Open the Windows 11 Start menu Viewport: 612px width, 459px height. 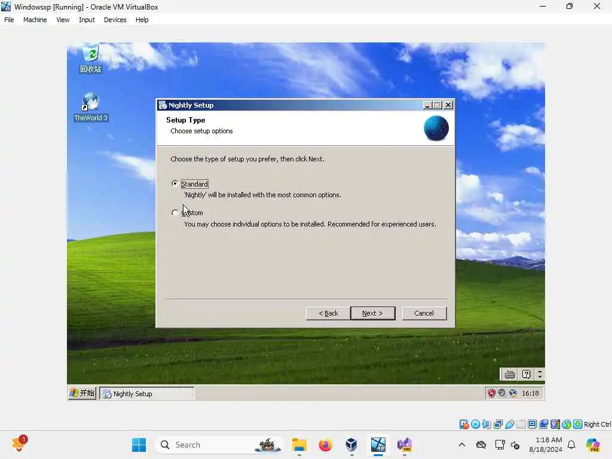click(139, 445)
